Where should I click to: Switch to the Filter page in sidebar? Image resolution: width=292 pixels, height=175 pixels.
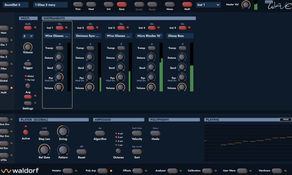point(4,64)
